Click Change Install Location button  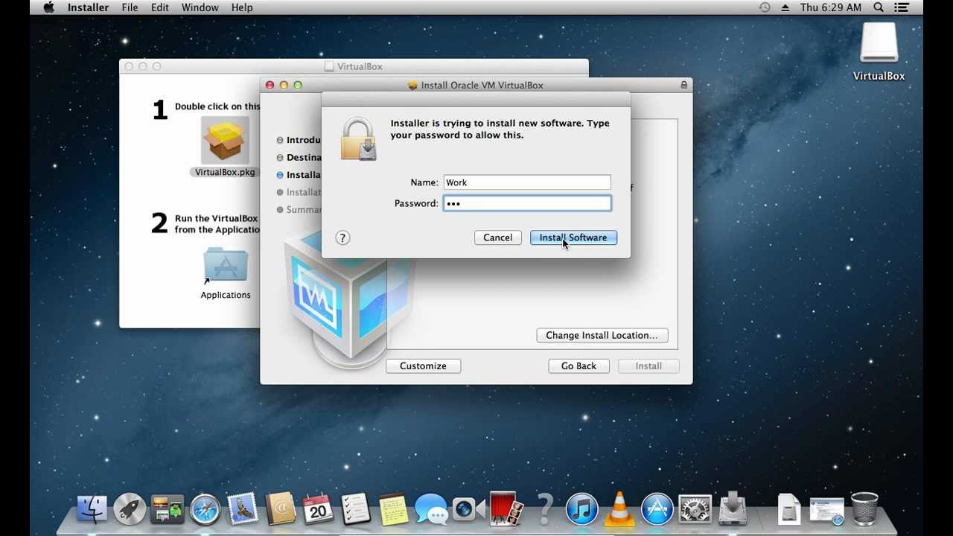pyautogui.click(x=602, y=335)
